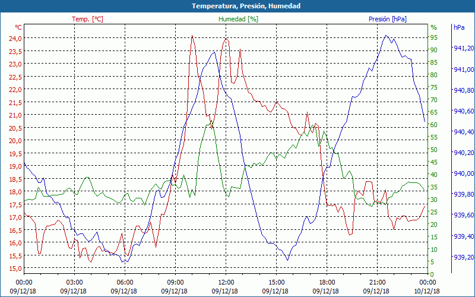Click the chart title Temperatura, Presión, Humedad

click(x=246, y=6)
